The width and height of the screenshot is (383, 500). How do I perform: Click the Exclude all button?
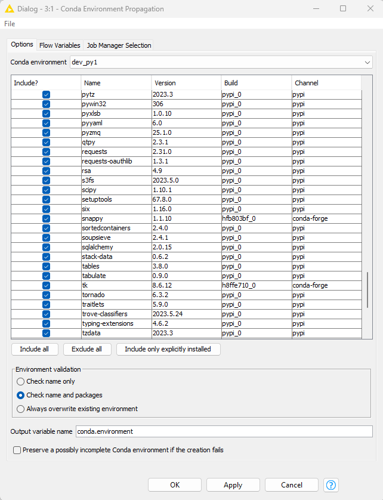click(x=87, y=349)
